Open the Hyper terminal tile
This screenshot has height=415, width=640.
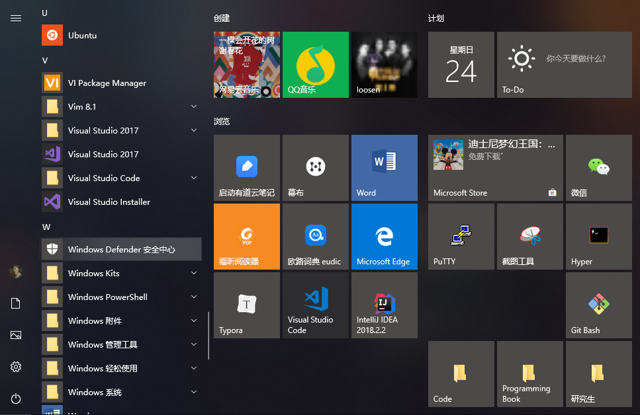coord(598,236)
